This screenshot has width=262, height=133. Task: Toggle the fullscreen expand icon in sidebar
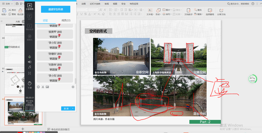(30, 73)
